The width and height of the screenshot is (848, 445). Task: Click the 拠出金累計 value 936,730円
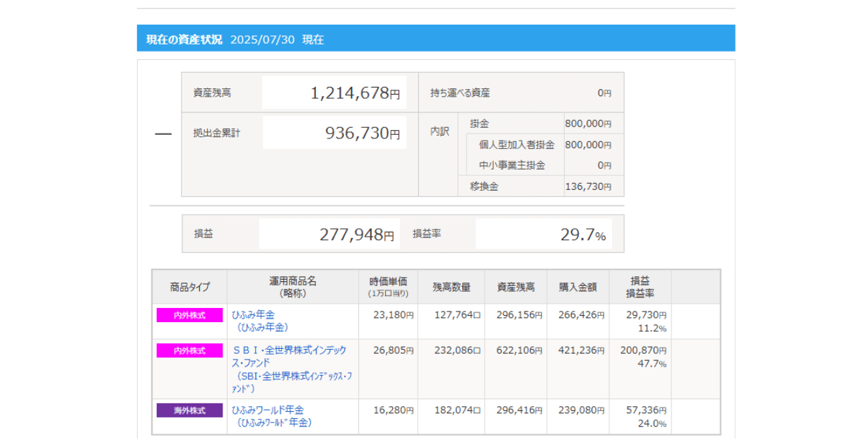point(363,133)
